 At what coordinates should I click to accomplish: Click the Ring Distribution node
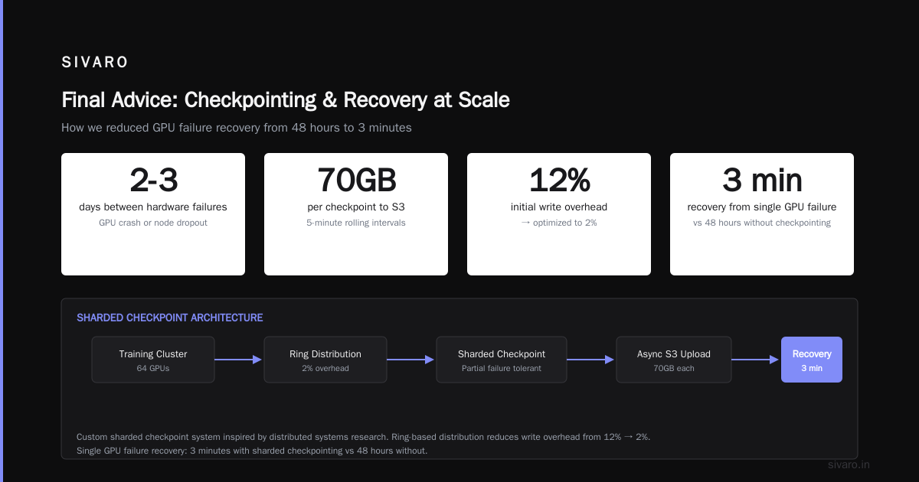coord(325,360)
